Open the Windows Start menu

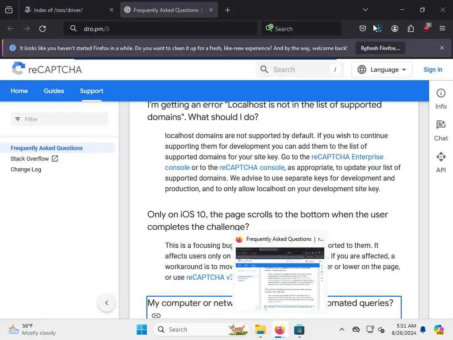142,329
